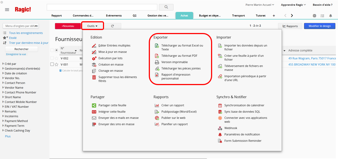338x159 pixels.
Task: Open the notification bell icon
Action: point(330,16)
